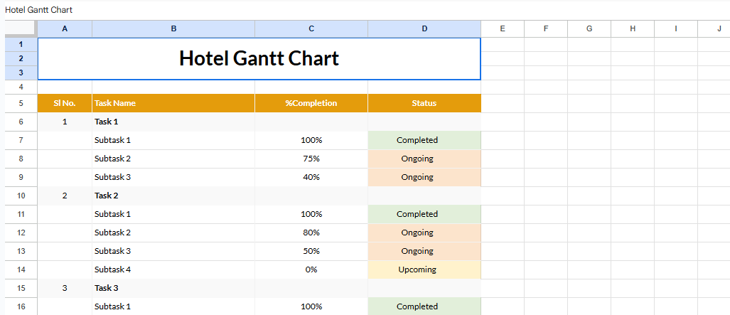730x315 pixels.
Task: Select the Task Name header cell
Action: coord(173,103)
